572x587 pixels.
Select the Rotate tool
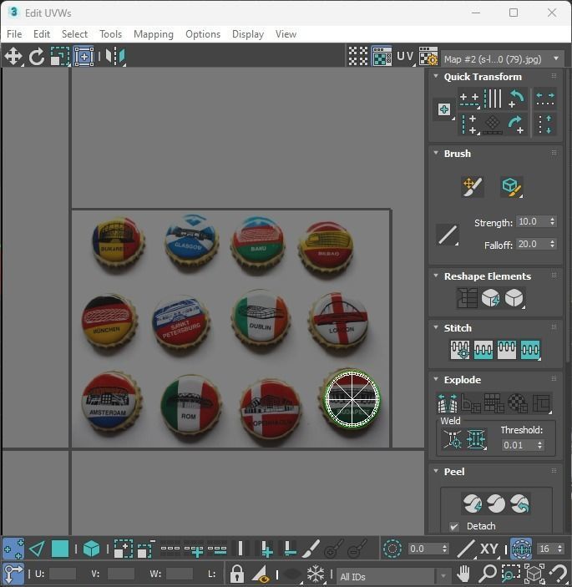click(37, 57)
